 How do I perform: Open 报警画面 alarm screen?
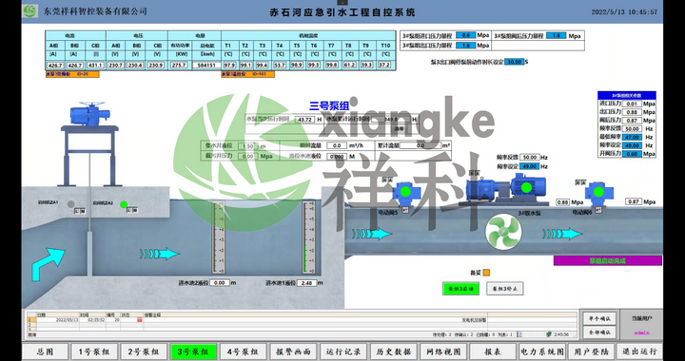[293, 351]
